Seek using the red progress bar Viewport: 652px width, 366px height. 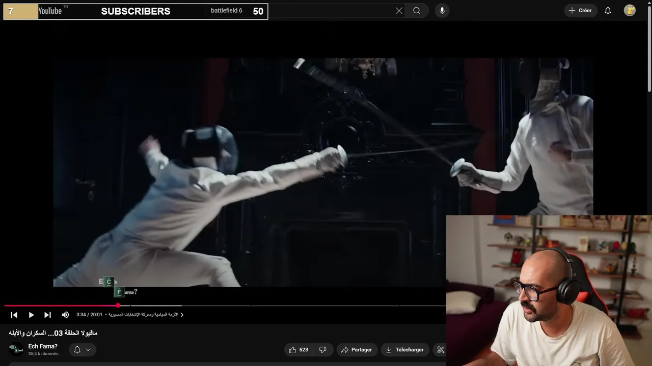61,306
